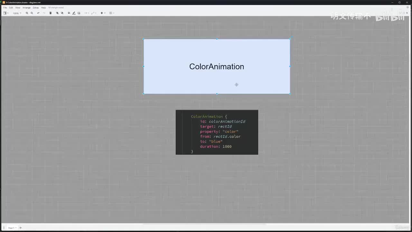
Task: Toggle shadow on the selected shape
Action: [x=79, y=13]
